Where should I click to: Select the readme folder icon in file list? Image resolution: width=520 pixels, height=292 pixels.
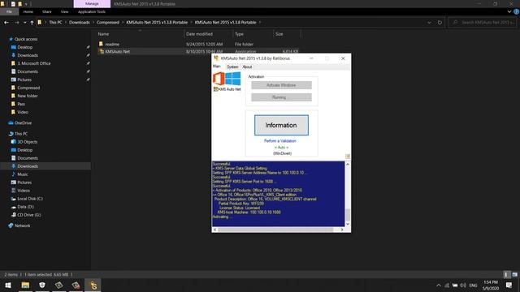point(101,44)
